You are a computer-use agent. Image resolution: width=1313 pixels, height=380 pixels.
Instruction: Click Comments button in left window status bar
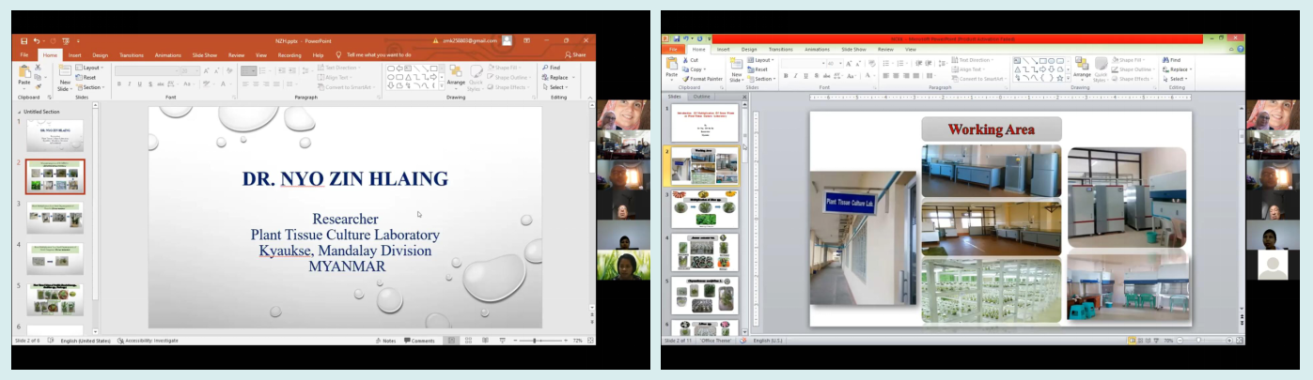point(419,341)
